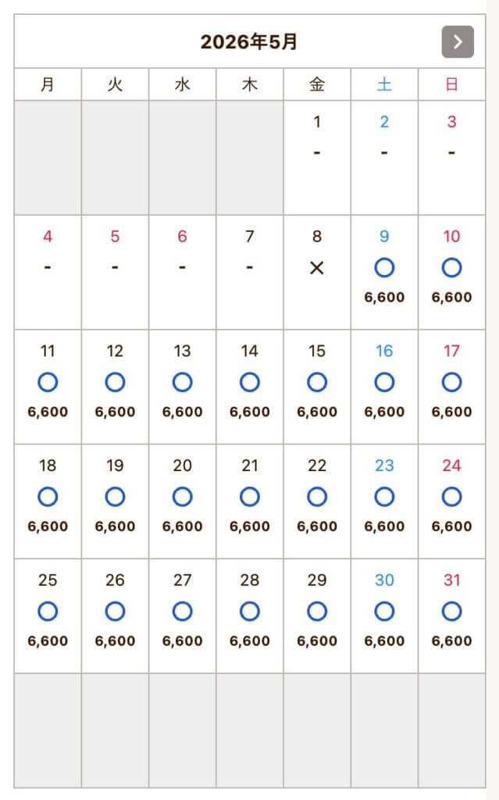499x800 pixels.
Task: Click the 6,600 price on May 18
Action: point(48,527)
